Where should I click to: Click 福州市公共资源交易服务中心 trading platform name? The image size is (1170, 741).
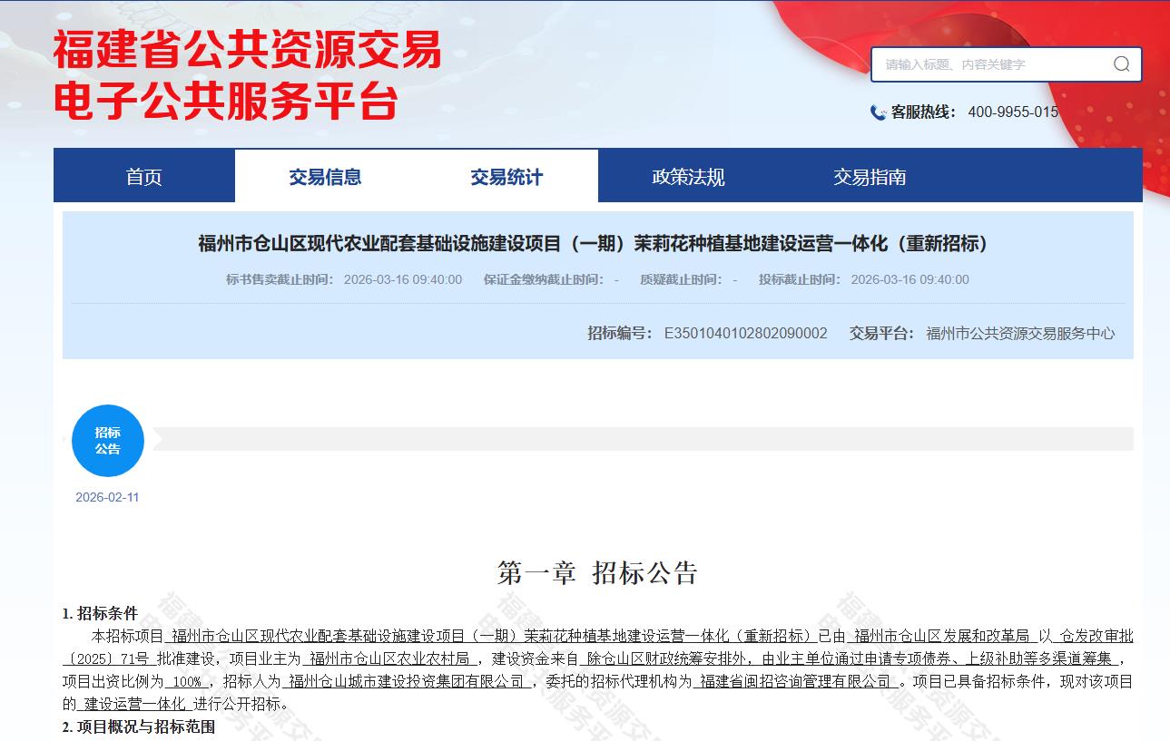click(1020, 333)
